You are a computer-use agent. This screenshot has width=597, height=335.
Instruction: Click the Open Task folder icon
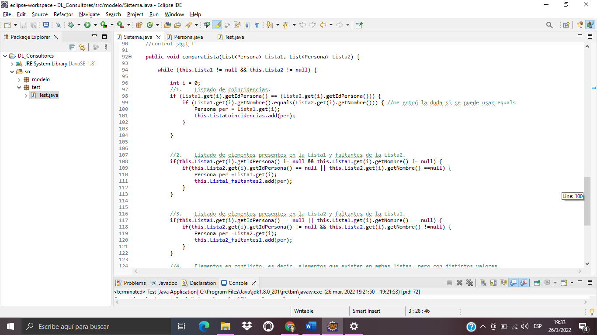[x=177, y=25]
